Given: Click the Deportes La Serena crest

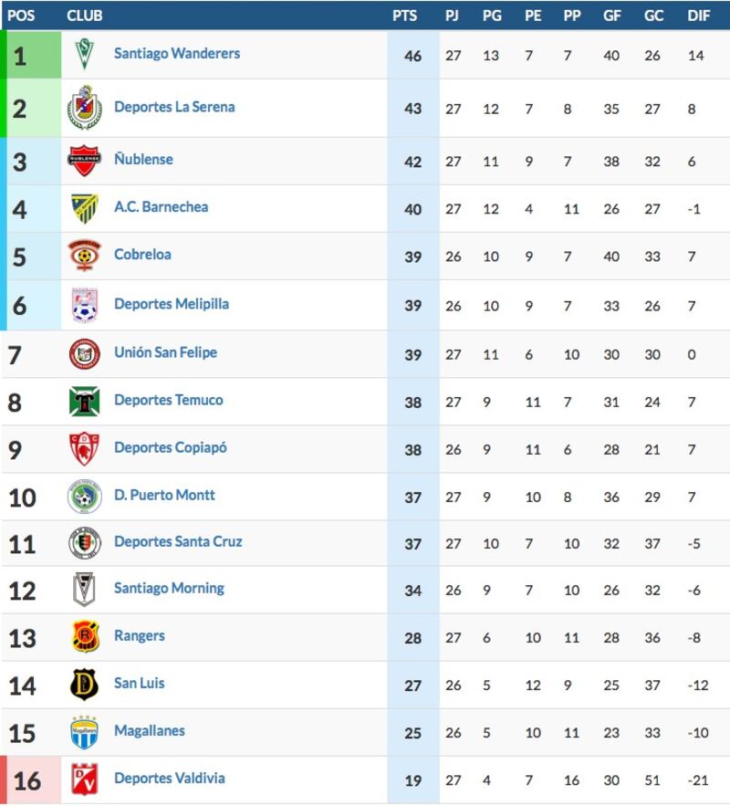Looking at the screenshot, I should 85,108.
